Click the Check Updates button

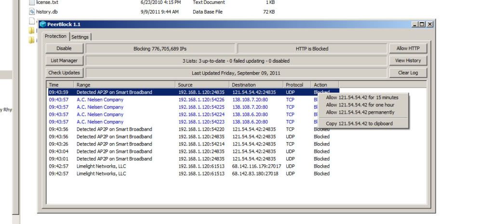click(65, 73)
